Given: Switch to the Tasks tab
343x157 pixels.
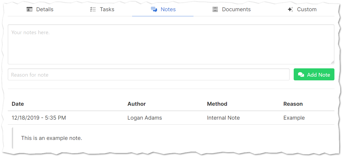Looking at the screenshot, I should tap(107, 9).
